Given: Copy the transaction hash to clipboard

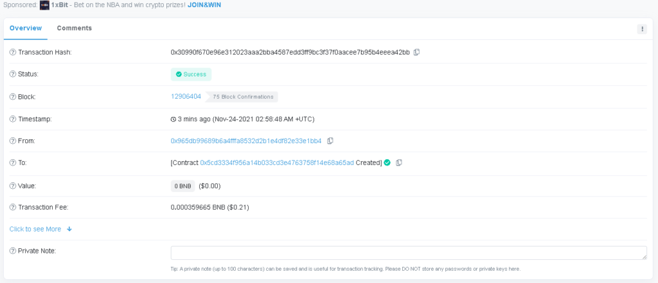Looking at the screenshot, I should pyautogui.click(x=416, y=53).
